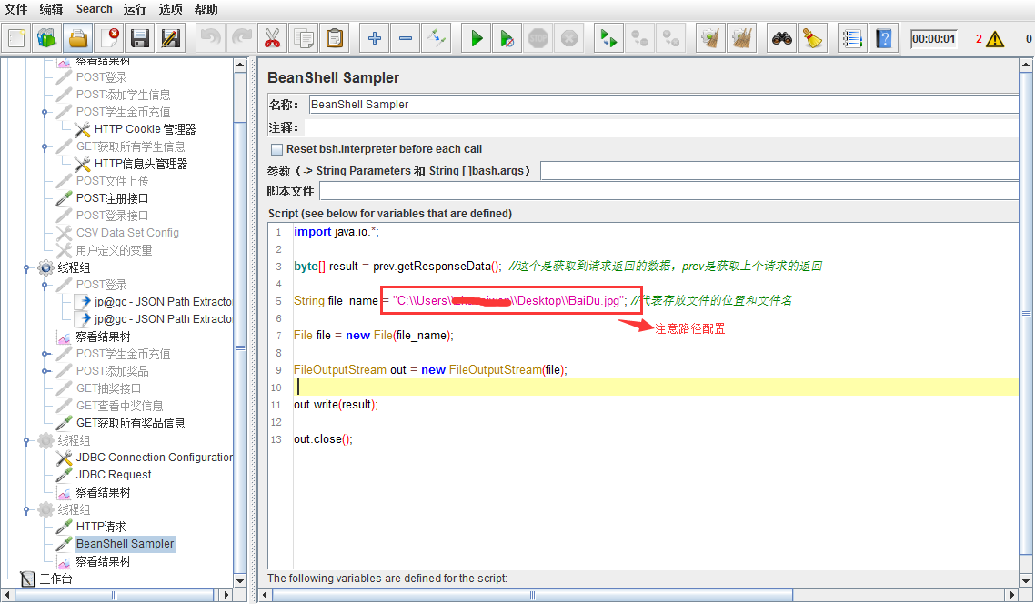Select HTTP请求 in the test tree
The height and width of the screenshot is (604, 1035).
tap(100, 527)
